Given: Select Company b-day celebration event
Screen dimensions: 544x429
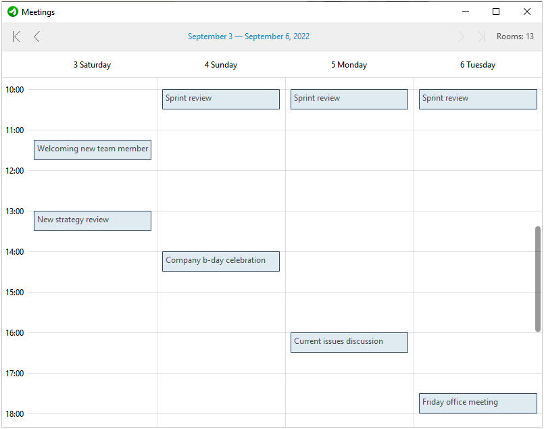Looking at the screenshot, I should [x=221, y=261].
